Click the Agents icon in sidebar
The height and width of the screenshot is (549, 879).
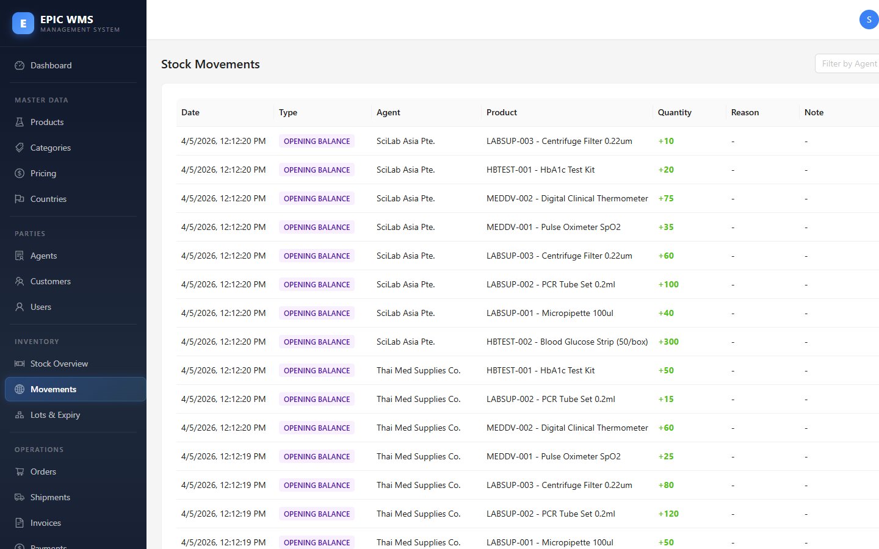coord(20,256)
